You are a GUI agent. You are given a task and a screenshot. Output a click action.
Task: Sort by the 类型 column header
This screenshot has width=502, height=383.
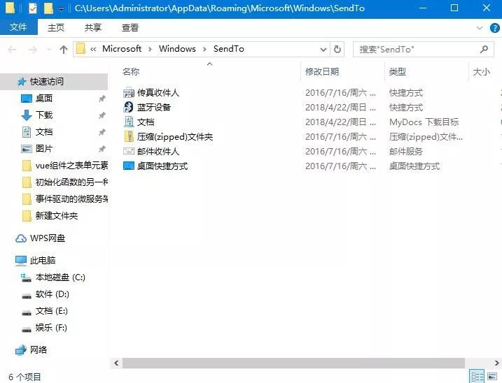pyautogui.click(x=398, y=71)
